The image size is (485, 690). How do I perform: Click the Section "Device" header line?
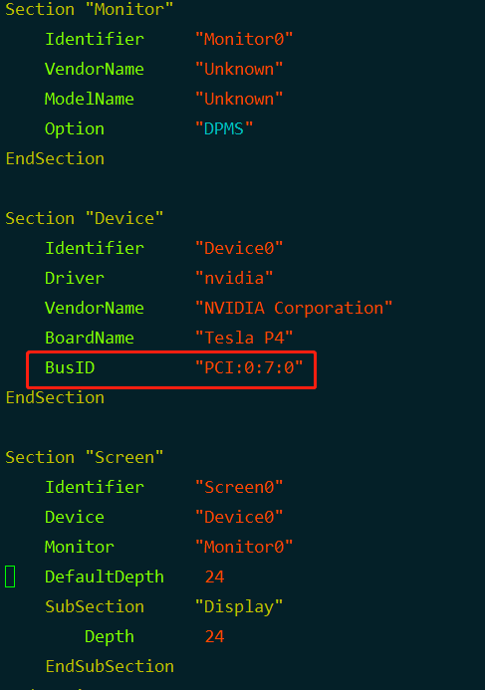(x=84, y=218)
